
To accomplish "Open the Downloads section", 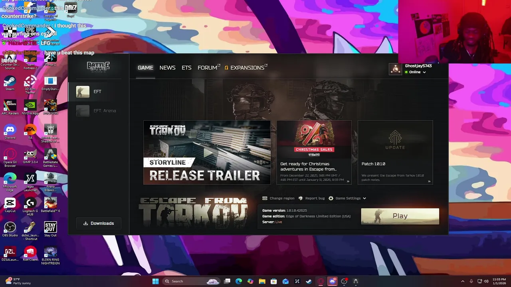I will [99, 223].
